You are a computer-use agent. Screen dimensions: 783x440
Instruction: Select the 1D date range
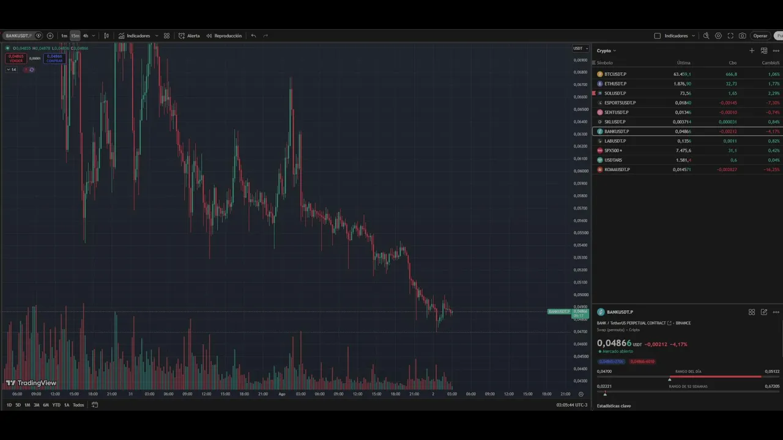coord(9,405)
